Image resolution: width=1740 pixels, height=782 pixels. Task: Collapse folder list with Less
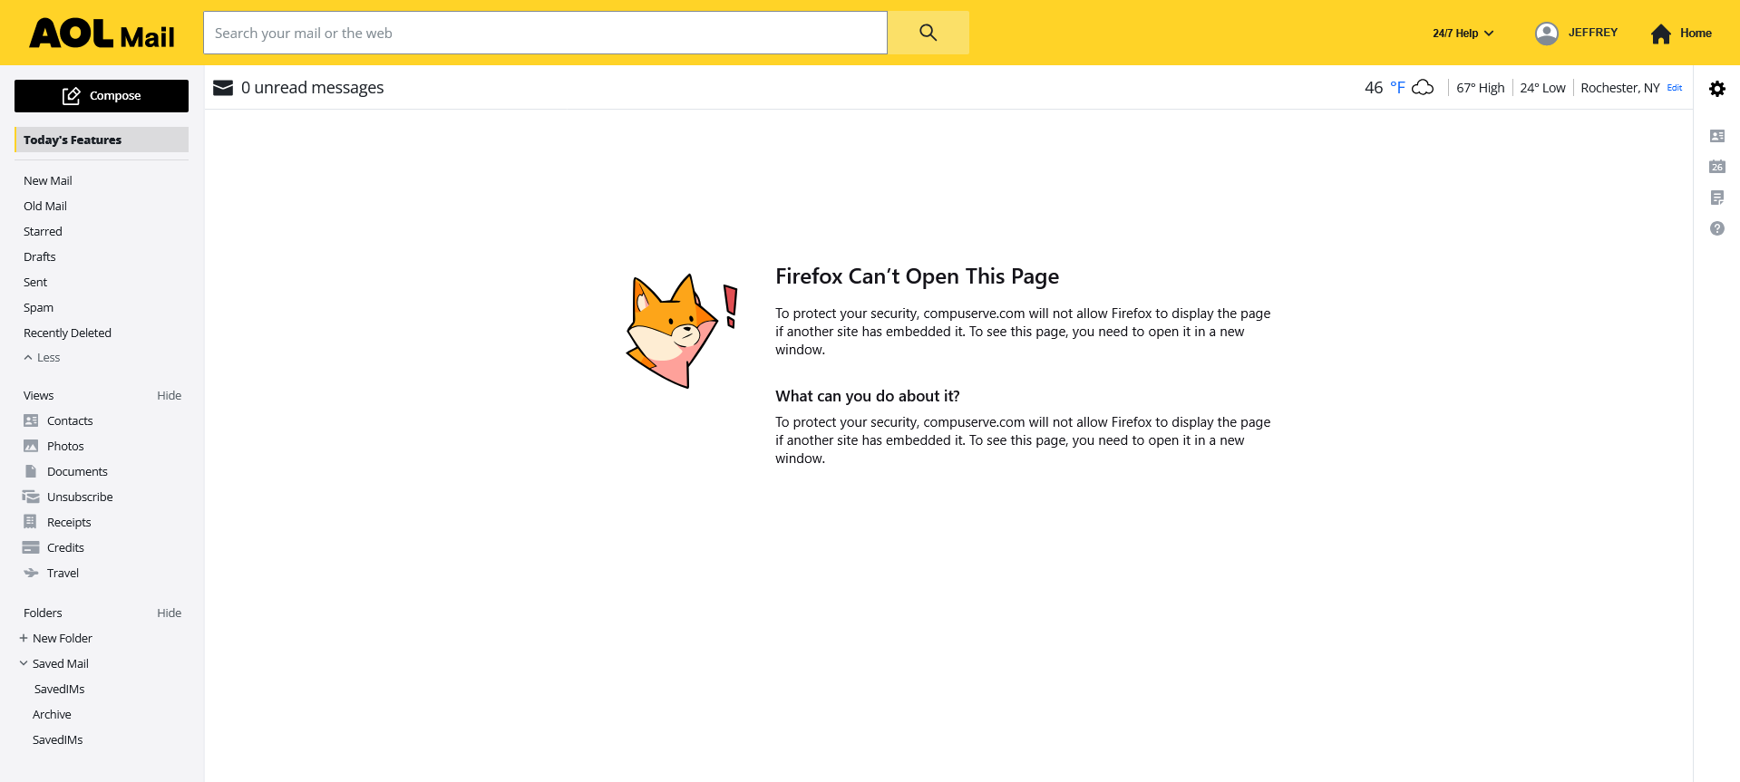pyautogui.click(x=42, y=358)
